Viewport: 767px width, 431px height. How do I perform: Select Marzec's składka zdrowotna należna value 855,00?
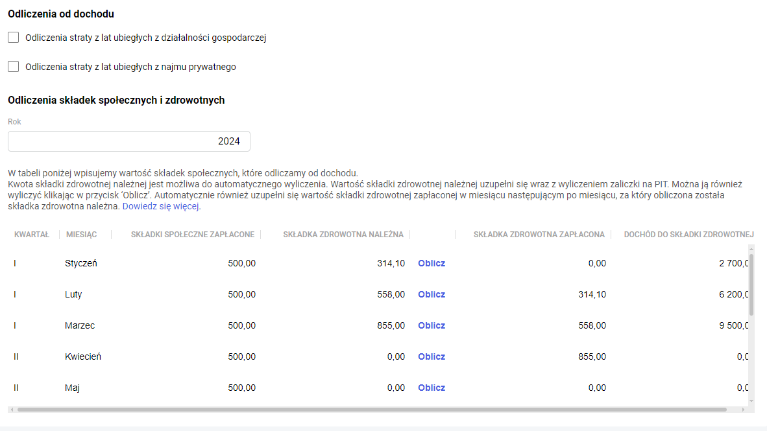pos(391,325)
